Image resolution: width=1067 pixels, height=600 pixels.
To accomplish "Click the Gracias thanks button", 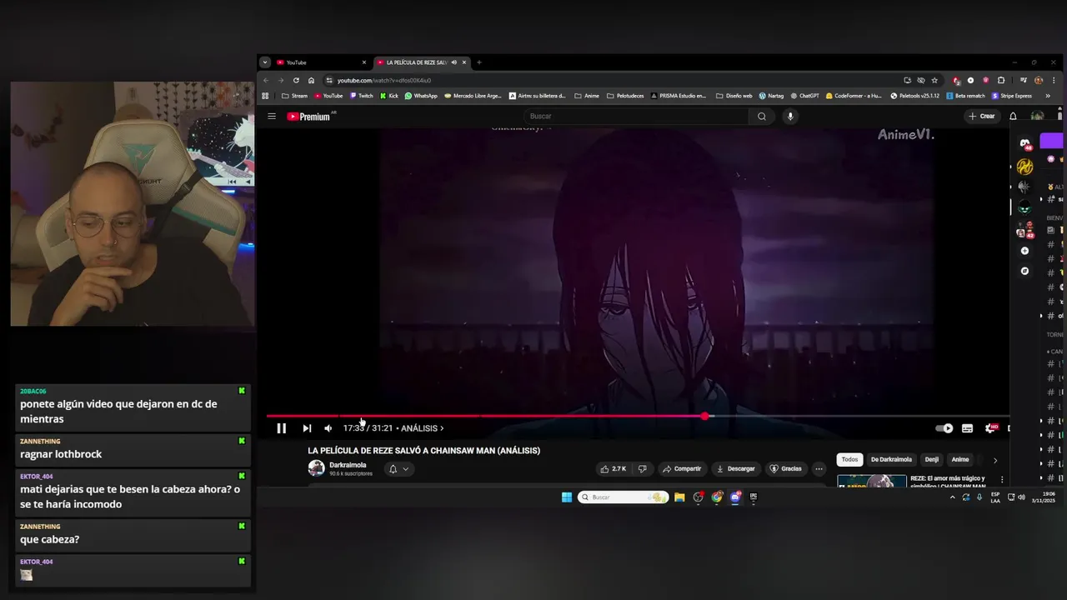I will [785, 469].
